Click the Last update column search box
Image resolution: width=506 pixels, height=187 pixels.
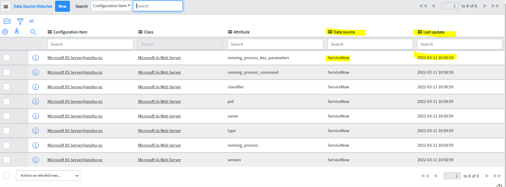(x=460, y=44)
